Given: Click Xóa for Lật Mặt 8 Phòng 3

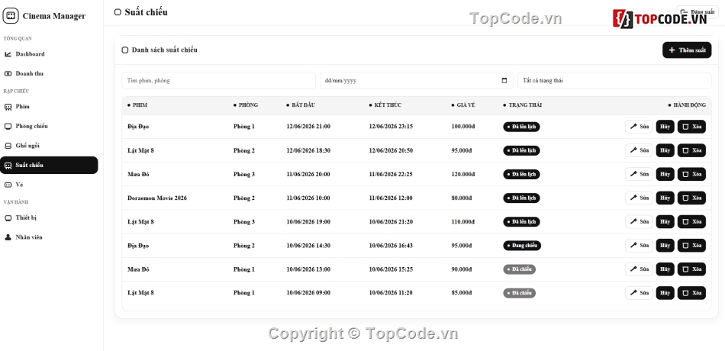Looking at the screenshot, I should 691,222.
